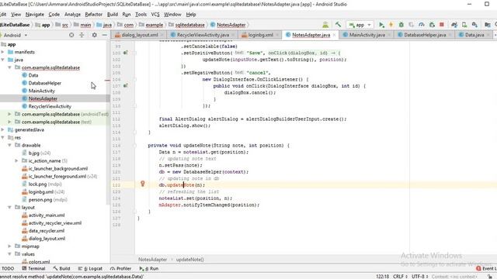Stop the running app red square
Viewport: 497px width, 279px height.
[x=442, y=25]
